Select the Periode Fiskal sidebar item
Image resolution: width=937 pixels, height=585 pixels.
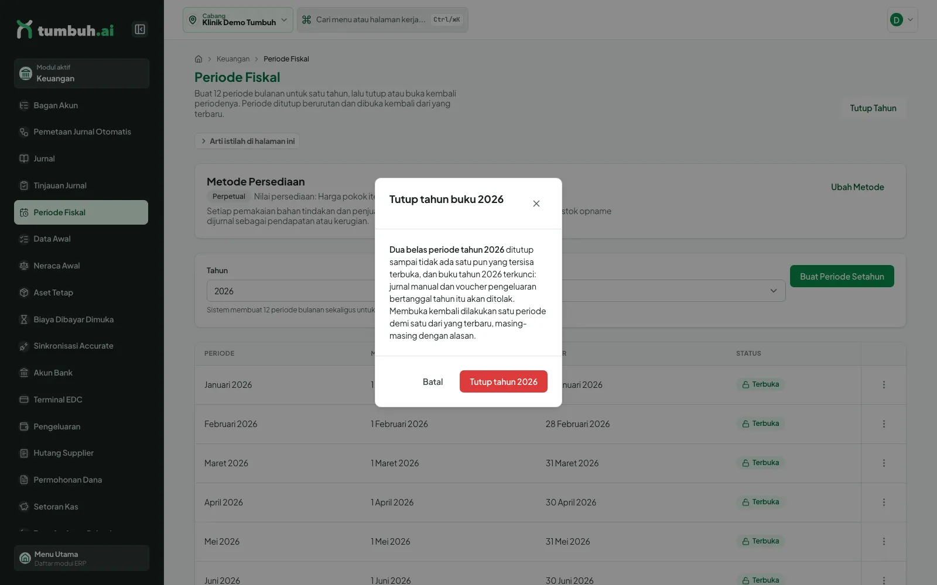click(x=81, y=212)
